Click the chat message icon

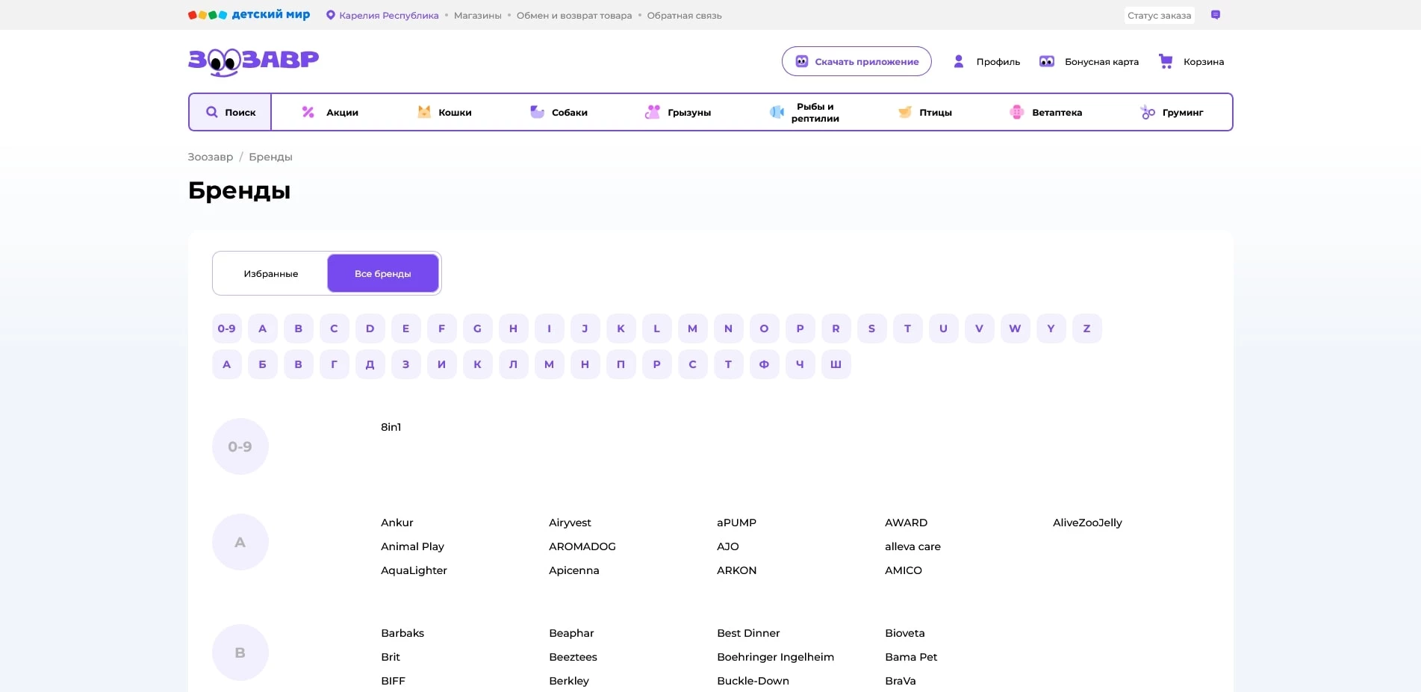[x=1216, y=15]
